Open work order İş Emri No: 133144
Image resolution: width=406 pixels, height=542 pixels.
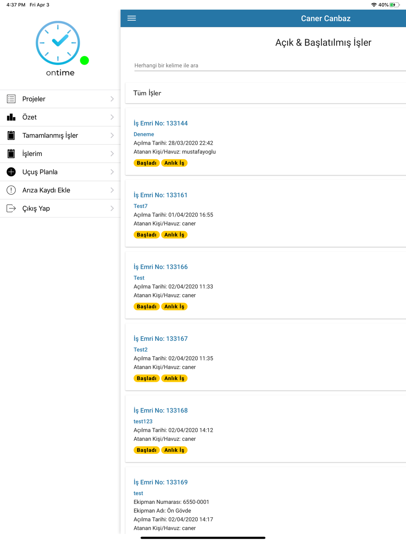click(161, 123)
